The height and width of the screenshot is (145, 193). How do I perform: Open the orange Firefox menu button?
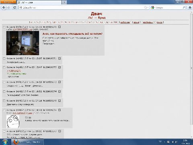pyautogui.click(x=8, y=2)
